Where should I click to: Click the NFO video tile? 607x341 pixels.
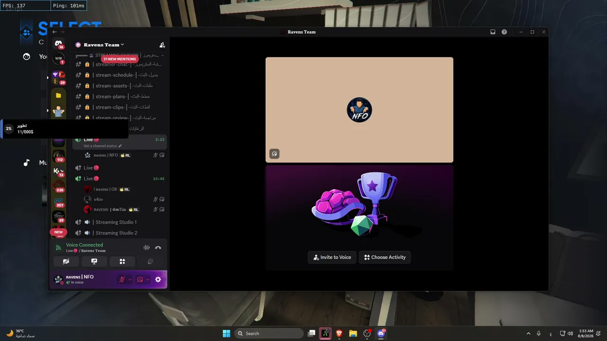(x=359, y=110)
